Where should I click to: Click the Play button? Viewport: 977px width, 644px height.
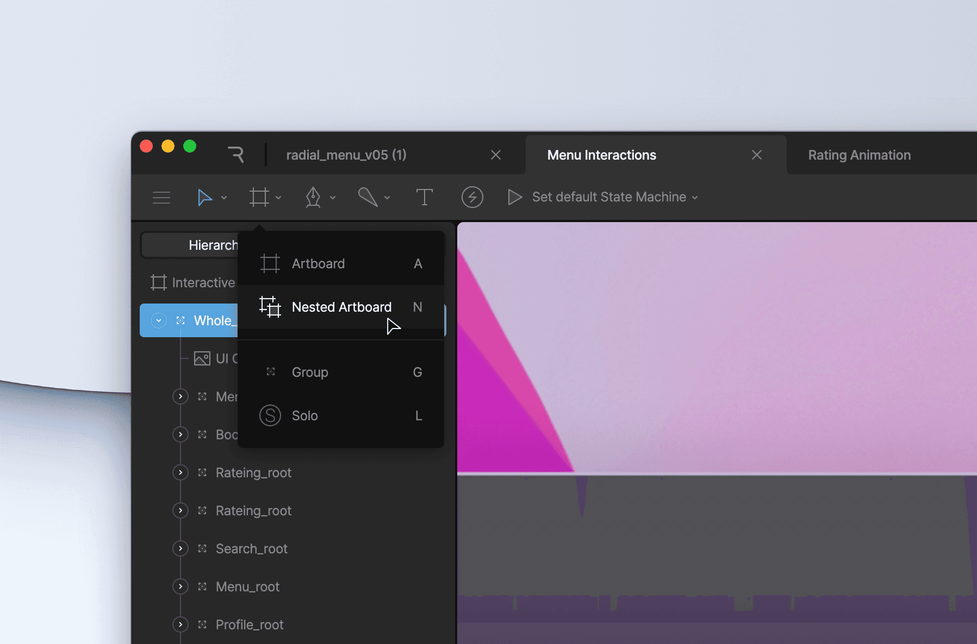(x=514, y=197)
